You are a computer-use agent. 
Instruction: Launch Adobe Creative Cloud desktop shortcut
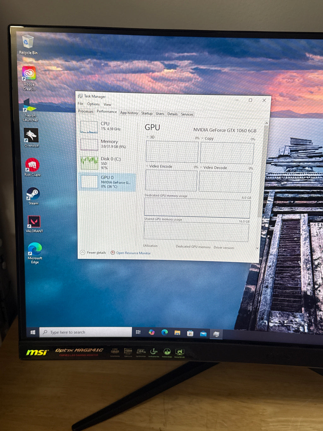click(29, 78)
